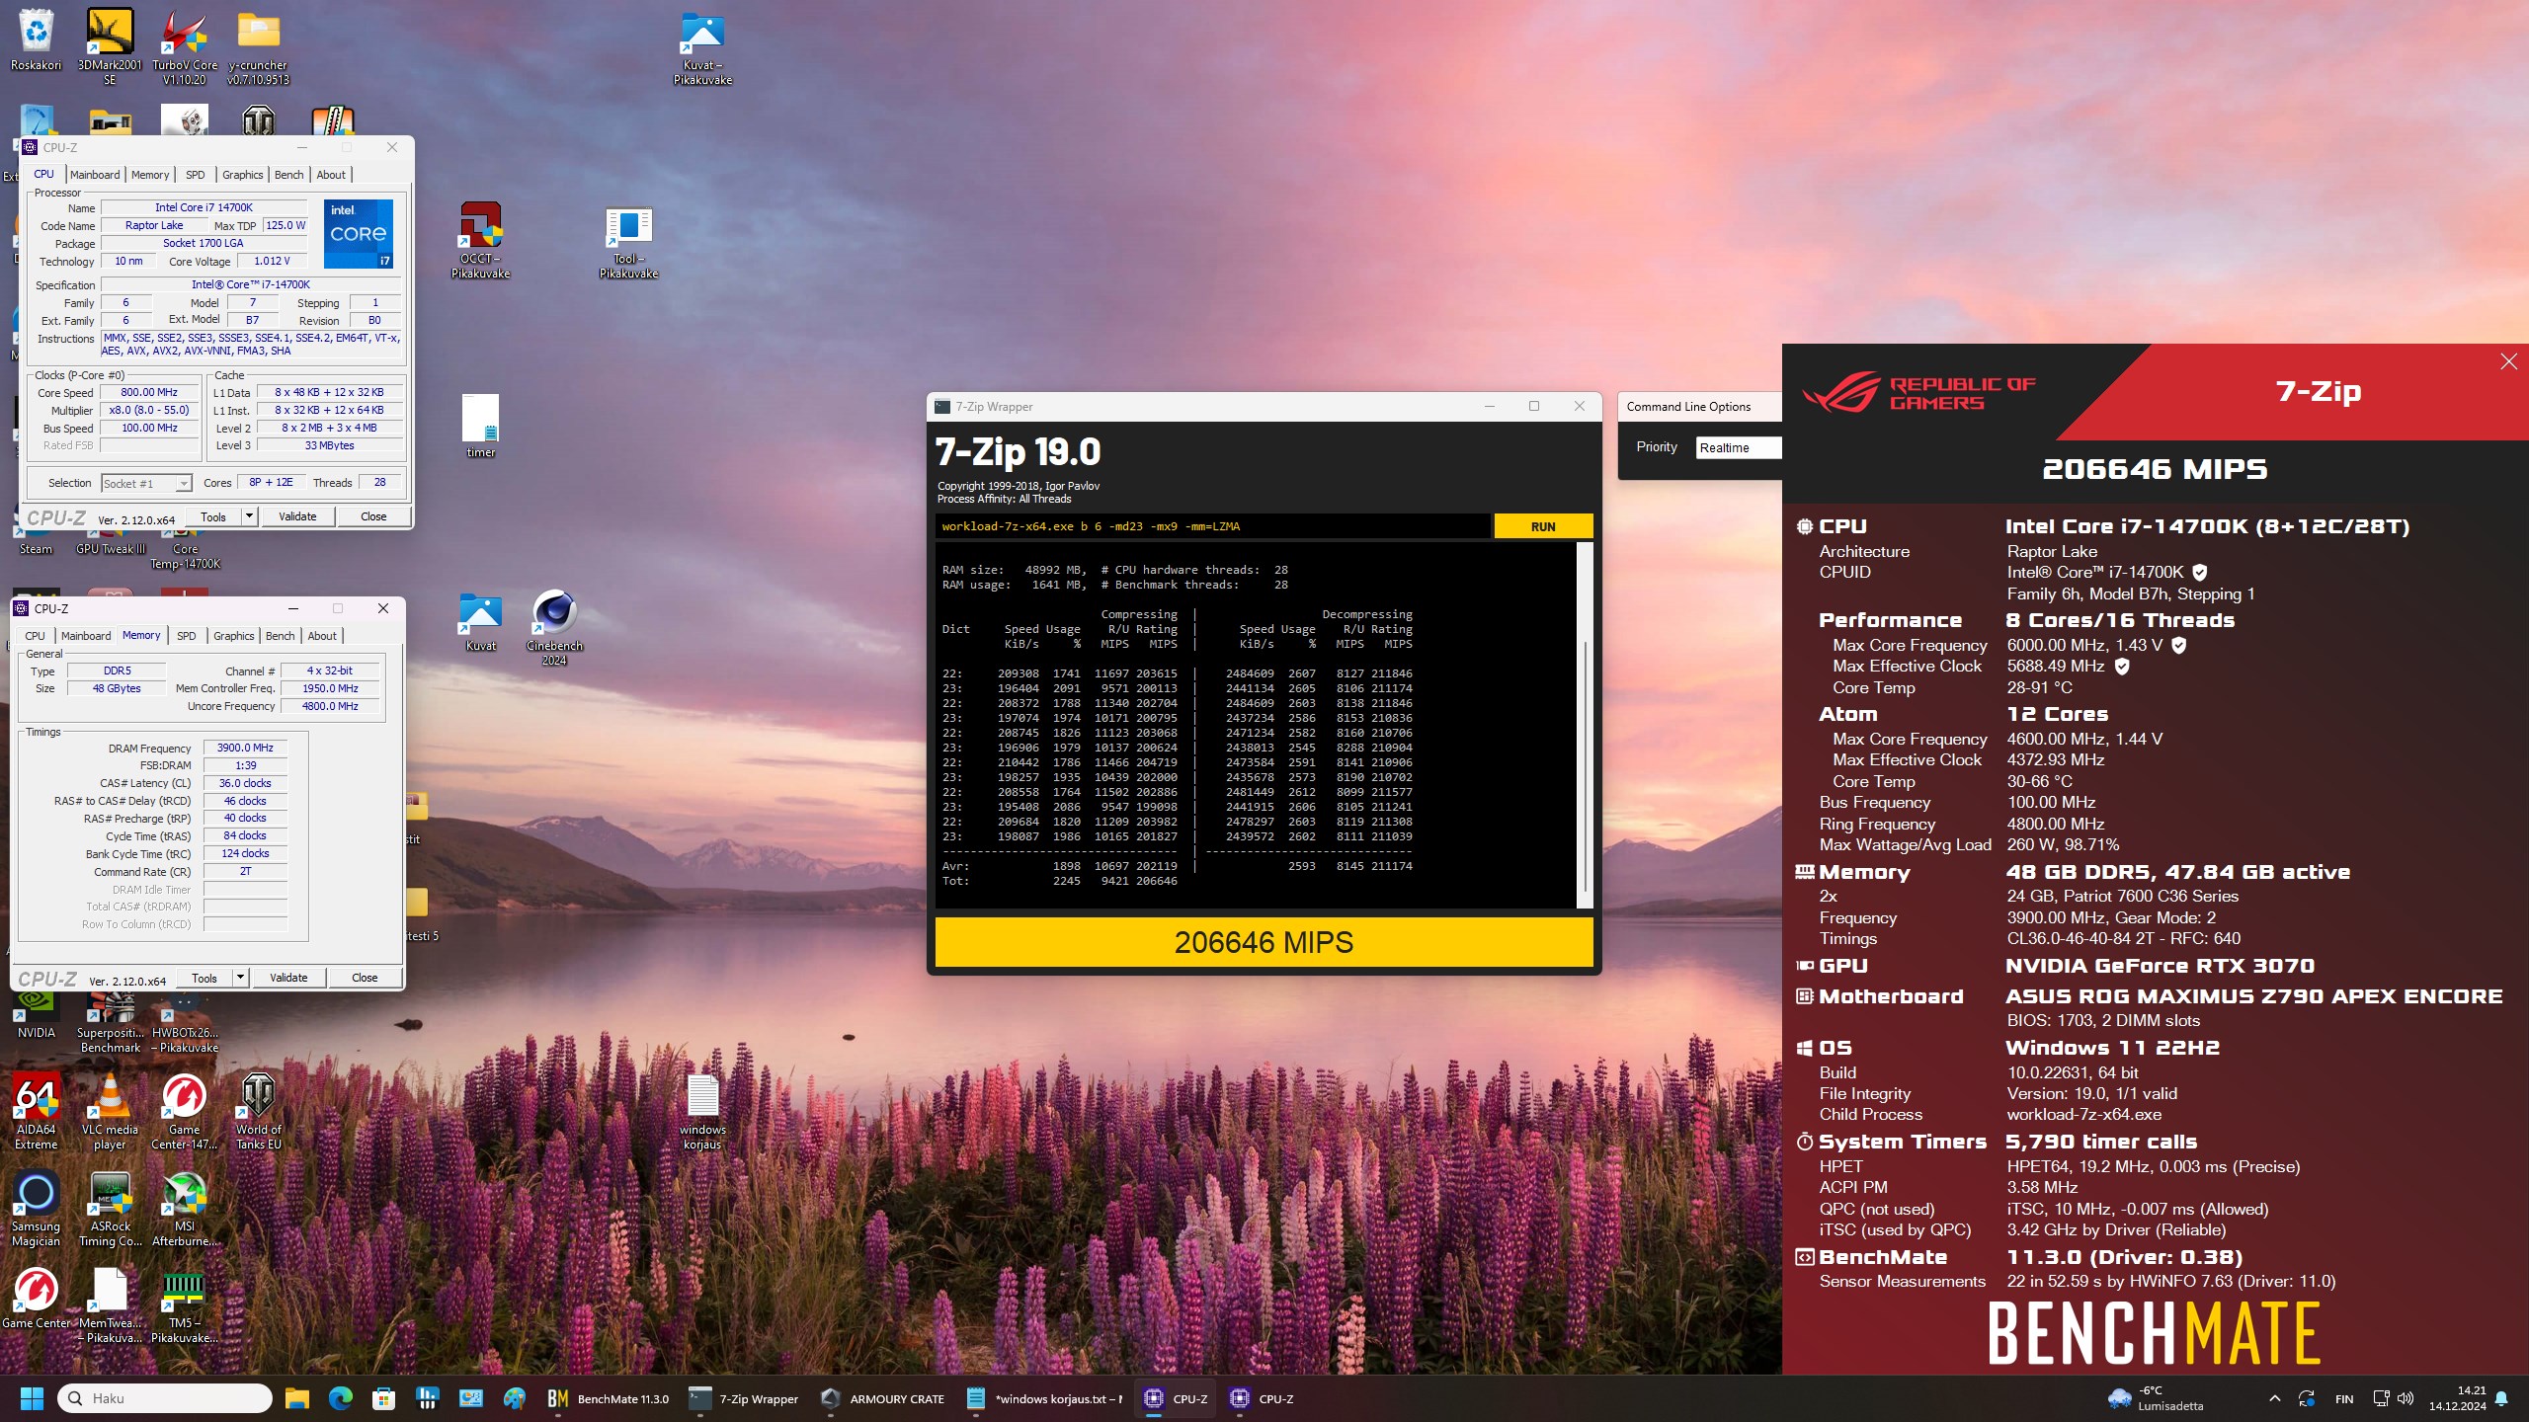
Task: Close the BenchMate result panel with X
Action: click(x=2508, y=361)
